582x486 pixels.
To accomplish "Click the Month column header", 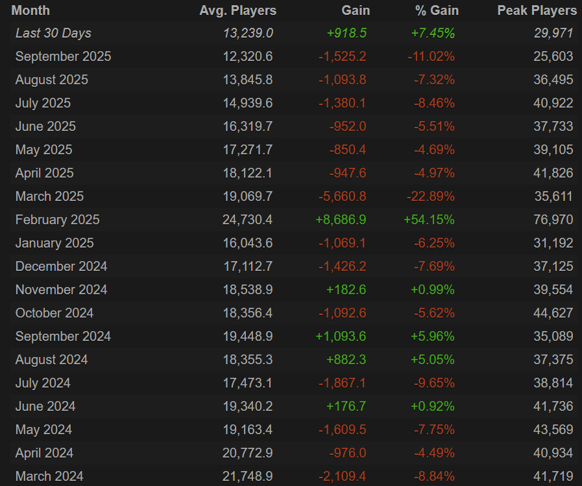I will click(30, 10).
